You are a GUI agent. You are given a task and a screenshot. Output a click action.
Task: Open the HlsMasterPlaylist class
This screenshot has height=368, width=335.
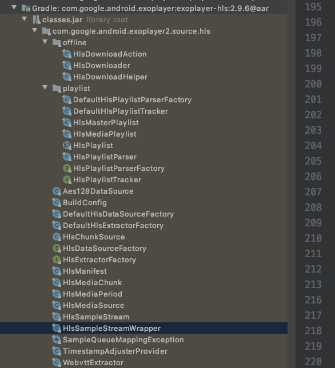click(106, 123)
